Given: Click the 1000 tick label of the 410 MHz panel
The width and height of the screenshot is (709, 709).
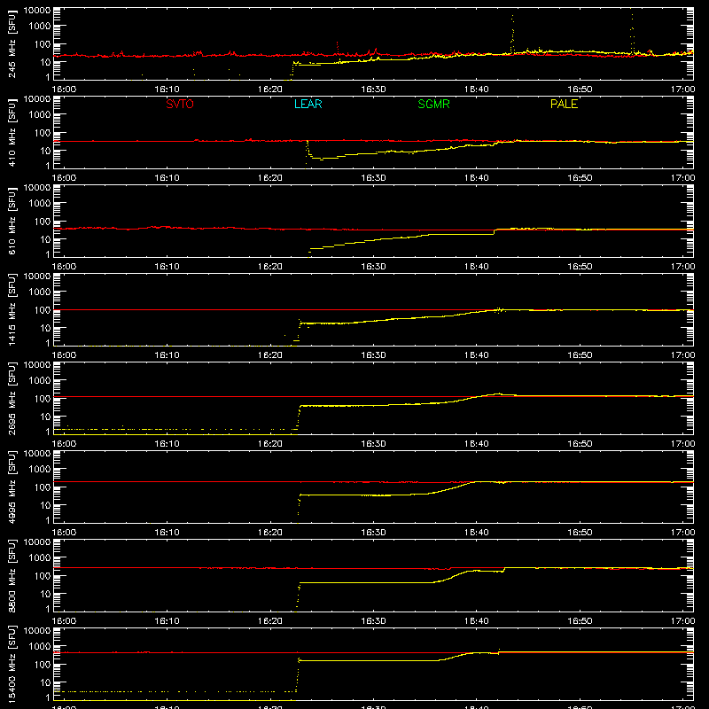Looking at the screenshot, I should [41, 115].
